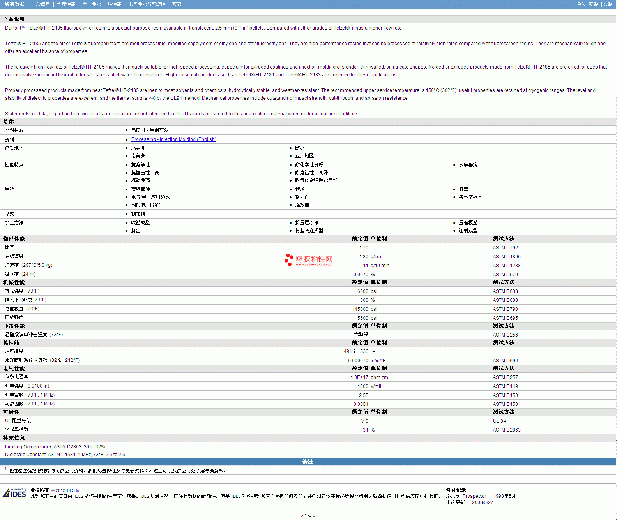Select the 亚太地区 region entry
This screenshot has width=617, height=520.
point(304,156)
